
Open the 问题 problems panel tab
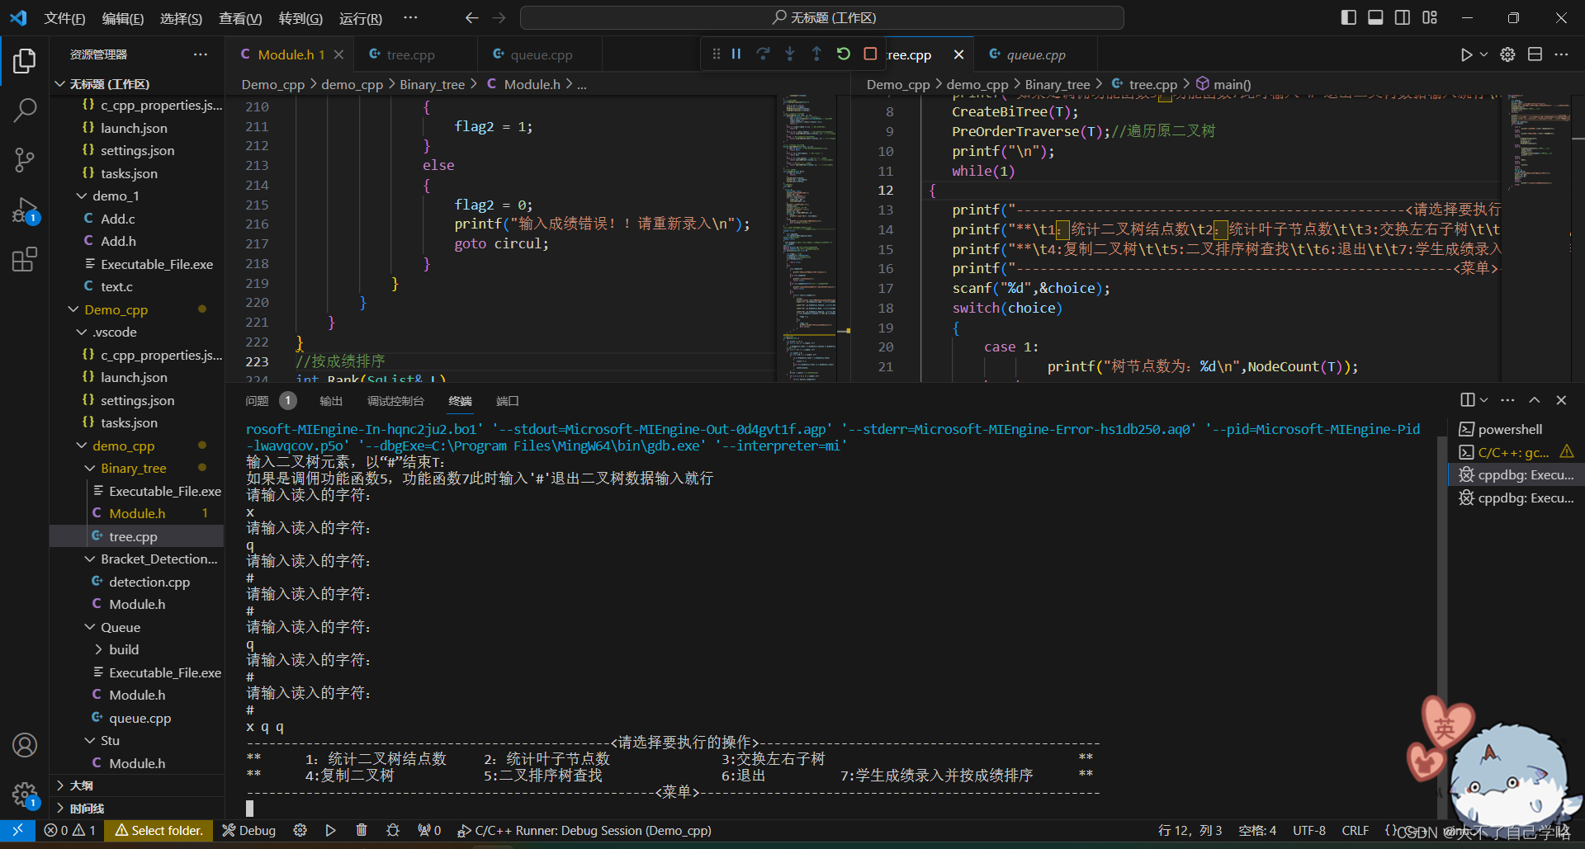[257, 401]
